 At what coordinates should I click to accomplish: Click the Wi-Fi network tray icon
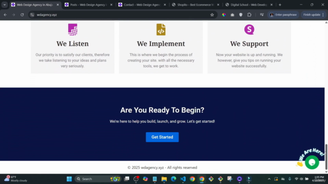pyautogui.click(x=296, y=179)
